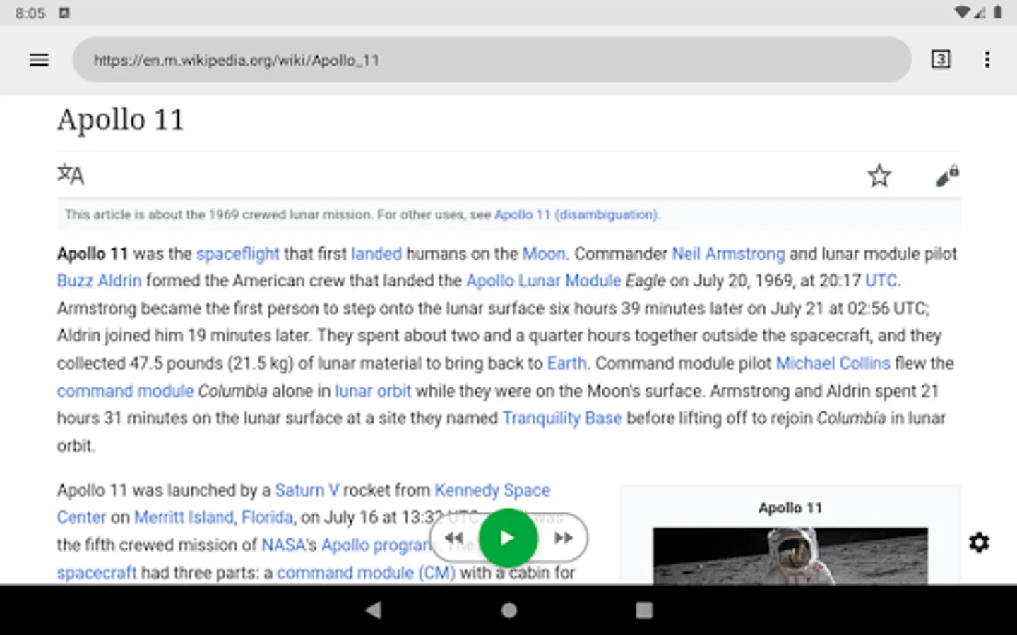The image size is (1017, 635).
Task: Visit the Tranquility Base link
Action: coord(562,418)
